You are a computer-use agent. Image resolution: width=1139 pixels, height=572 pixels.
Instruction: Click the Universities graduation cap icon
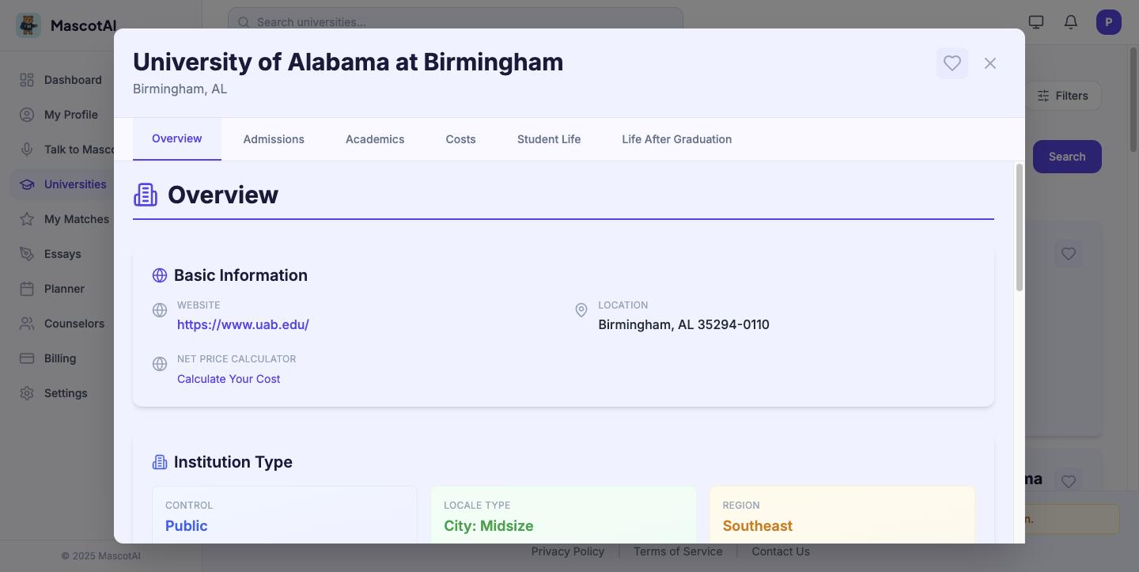point(27,184)
